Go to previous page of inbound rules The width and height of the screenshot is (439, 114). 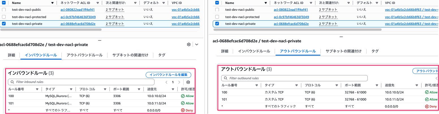pyautogui.click(x=166, y=82)
